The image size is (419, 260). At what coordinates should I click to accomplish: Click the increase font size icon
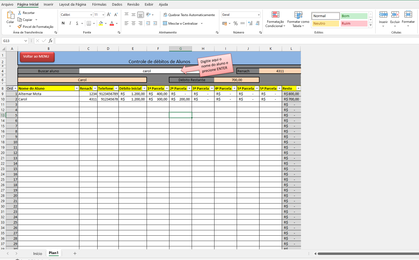pyautogui.click(x=109, y=15)
